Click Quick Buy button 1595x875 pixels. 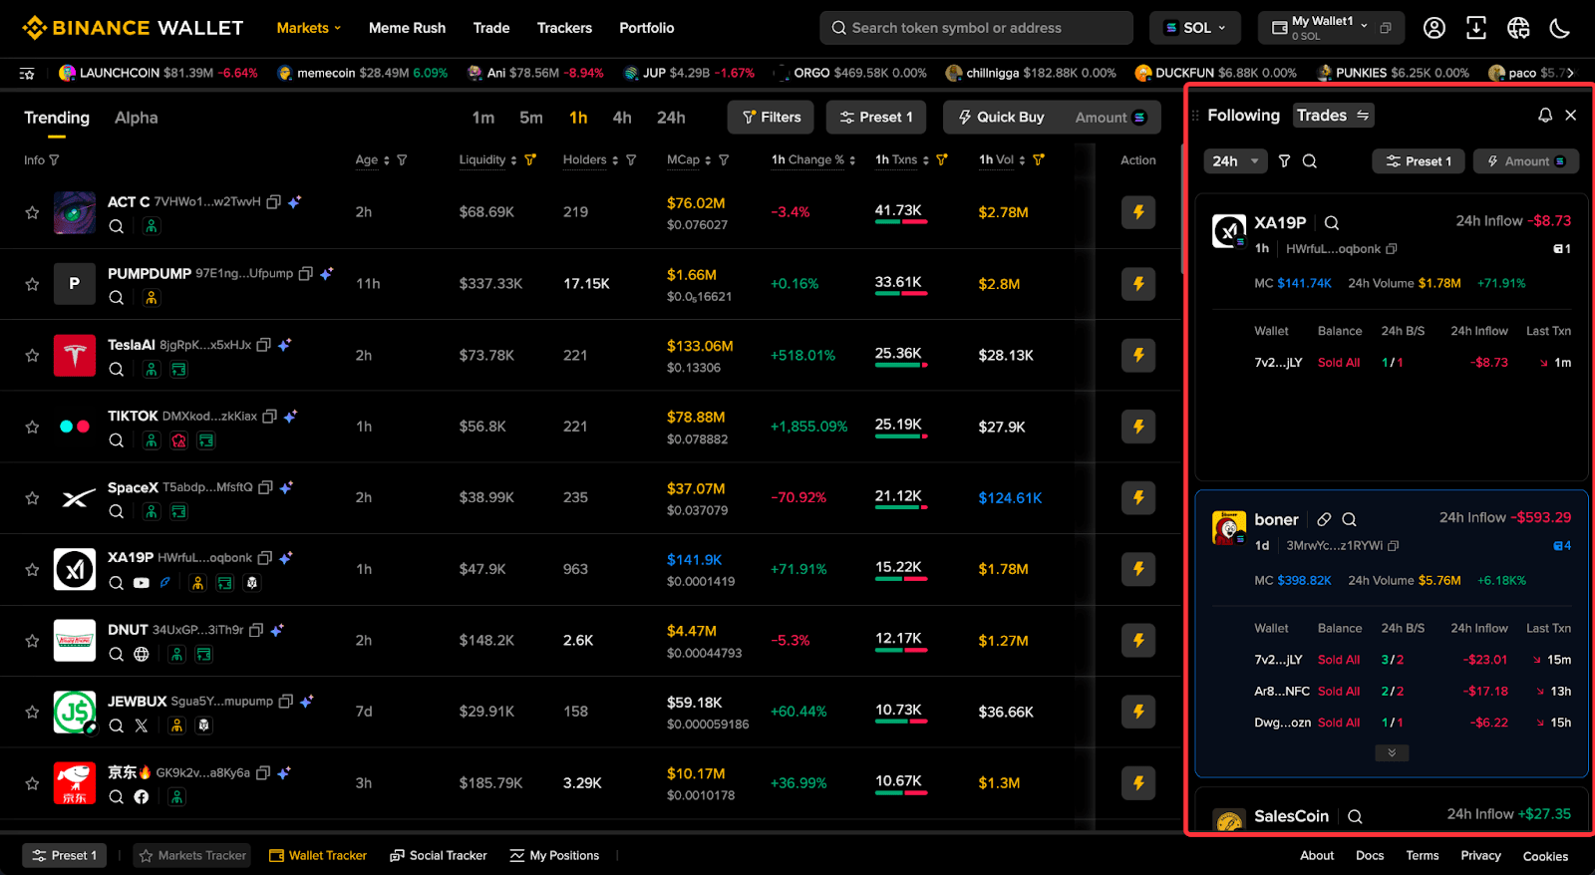(x=1001, y=117)
